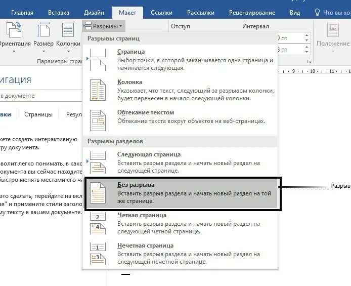Click the Четная страница icon

point(98,223)
